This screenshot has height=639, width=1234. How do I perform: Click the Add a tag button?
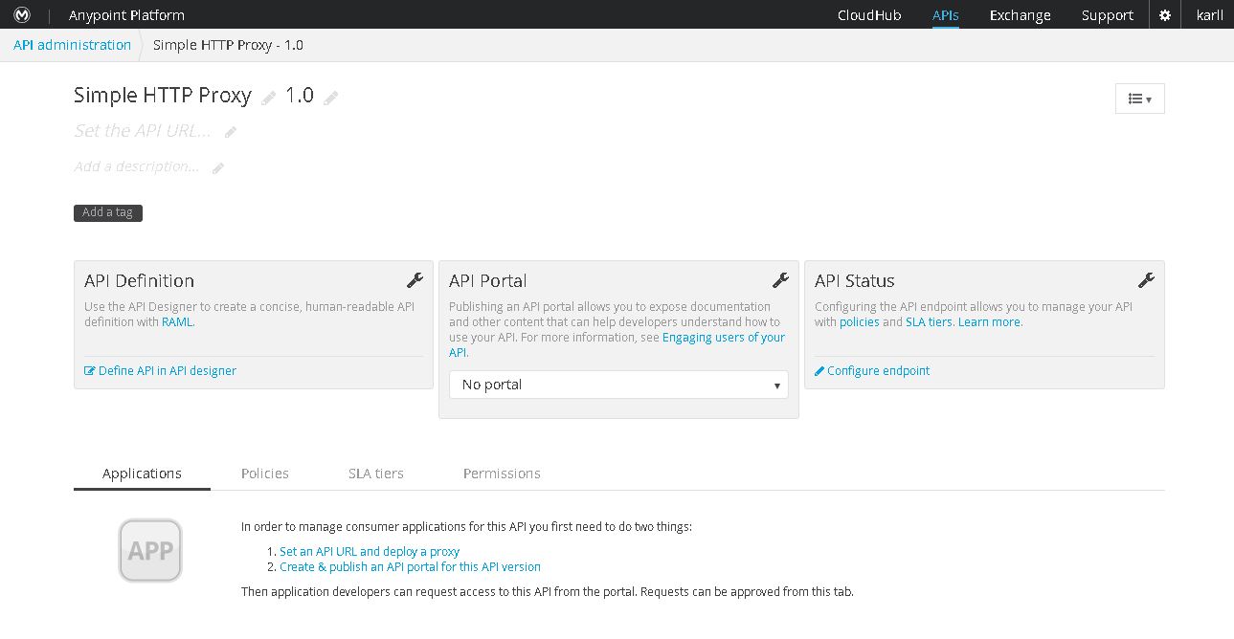pos(108,212)
